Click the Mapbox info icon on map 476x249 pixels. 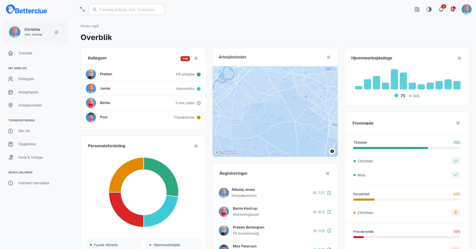332,151
